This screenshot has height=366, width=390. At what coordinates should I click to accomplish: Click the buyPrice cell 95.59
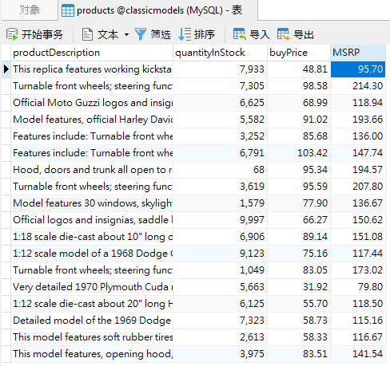pyautogui.click(x=299, y=187)
